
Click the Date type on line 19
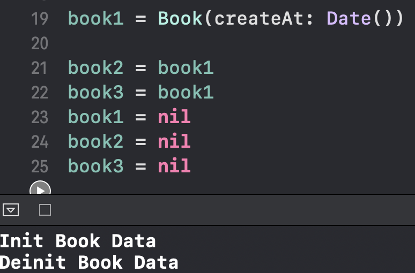[349, 19]
